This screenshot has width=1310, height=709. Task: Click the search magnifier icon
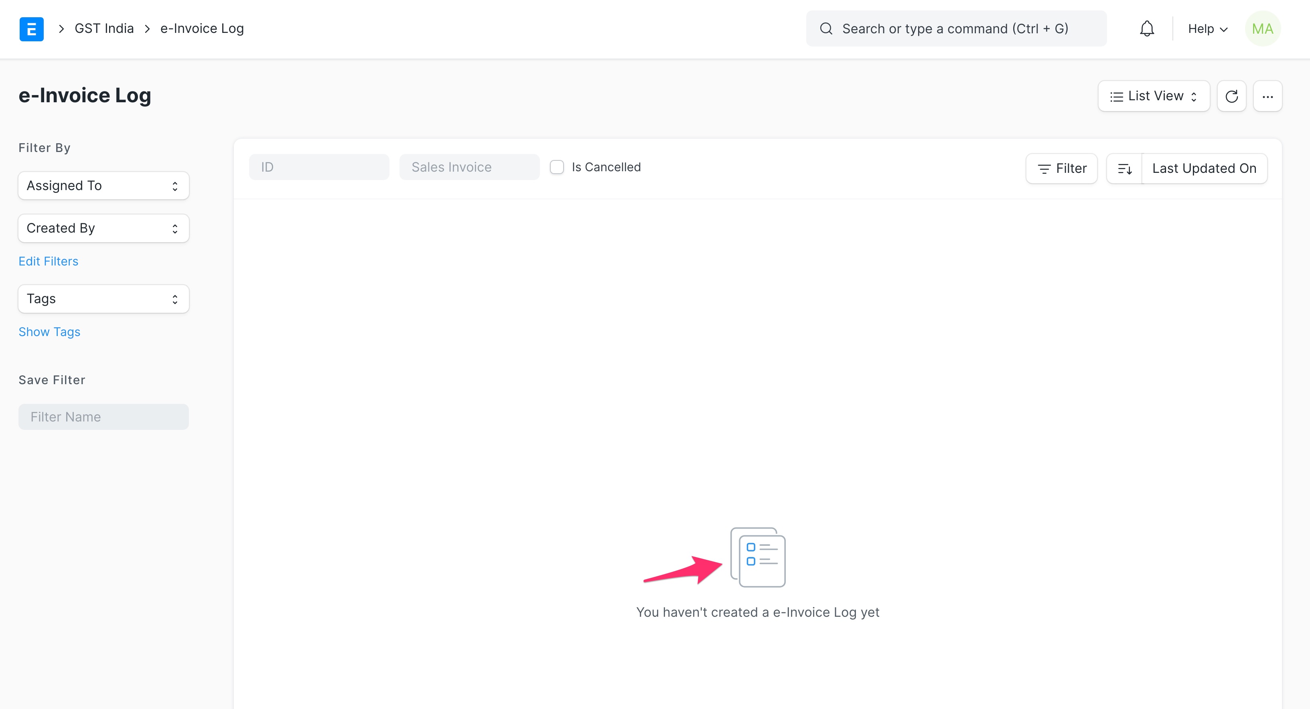826,28
